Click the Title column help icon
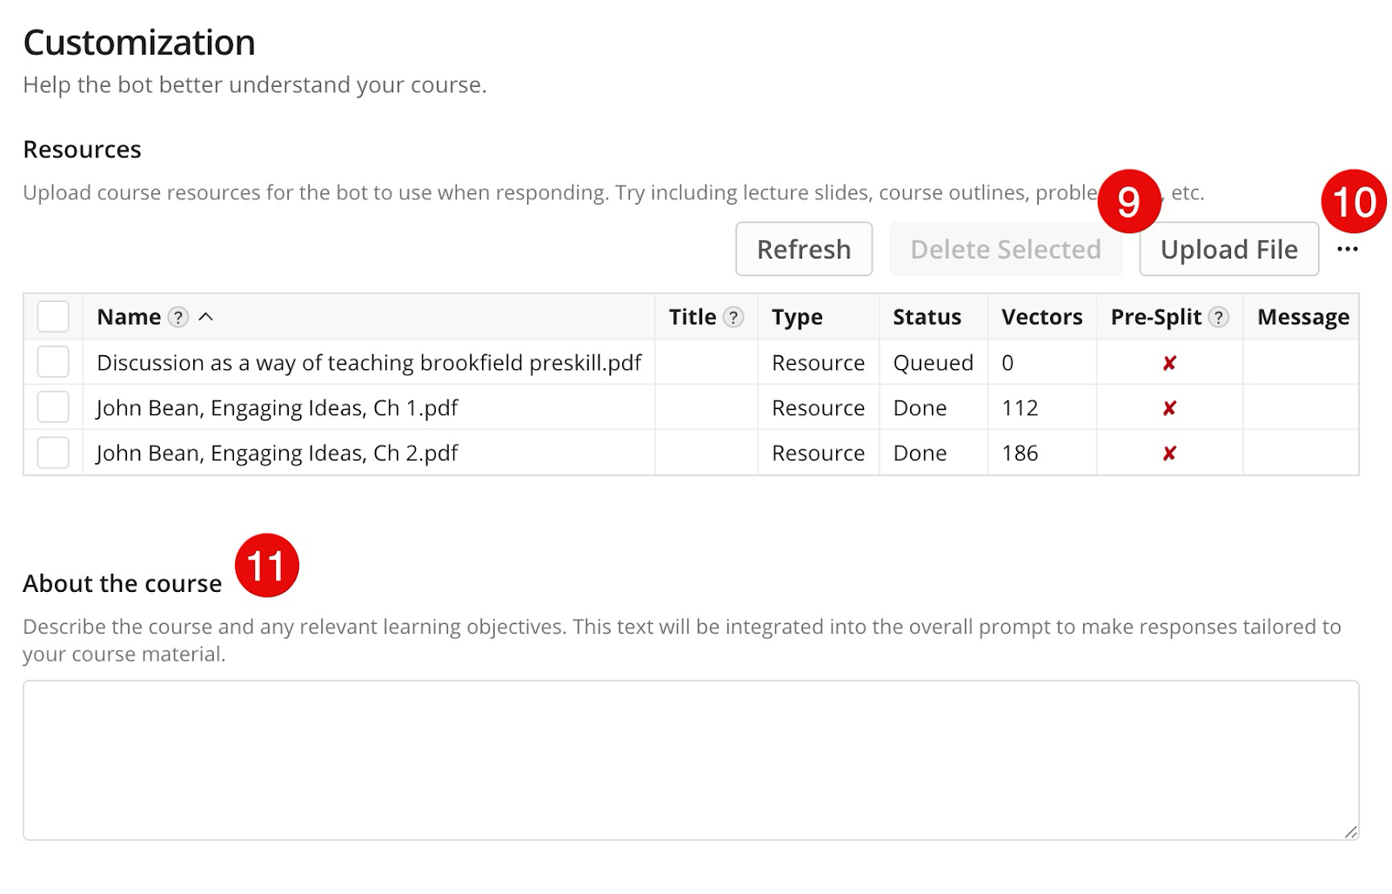Screen dimensions: 1392x894 pos(733,317)
